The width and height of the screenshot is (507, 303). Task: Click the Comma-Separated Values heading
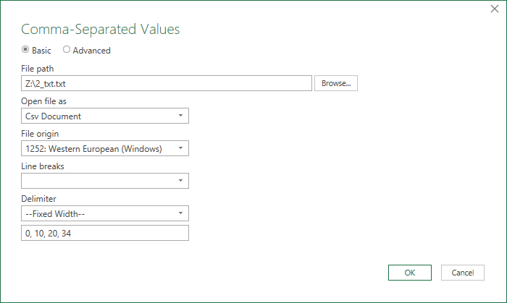coord(100,30)
